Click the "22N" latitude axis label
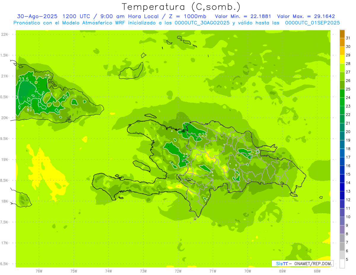Screen dimensions: 356x275 coord(5,34)
